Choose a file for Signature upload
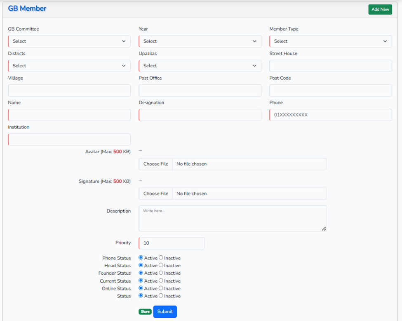Image resolution: width=402 pixels, height=321 pixels. 156,194
